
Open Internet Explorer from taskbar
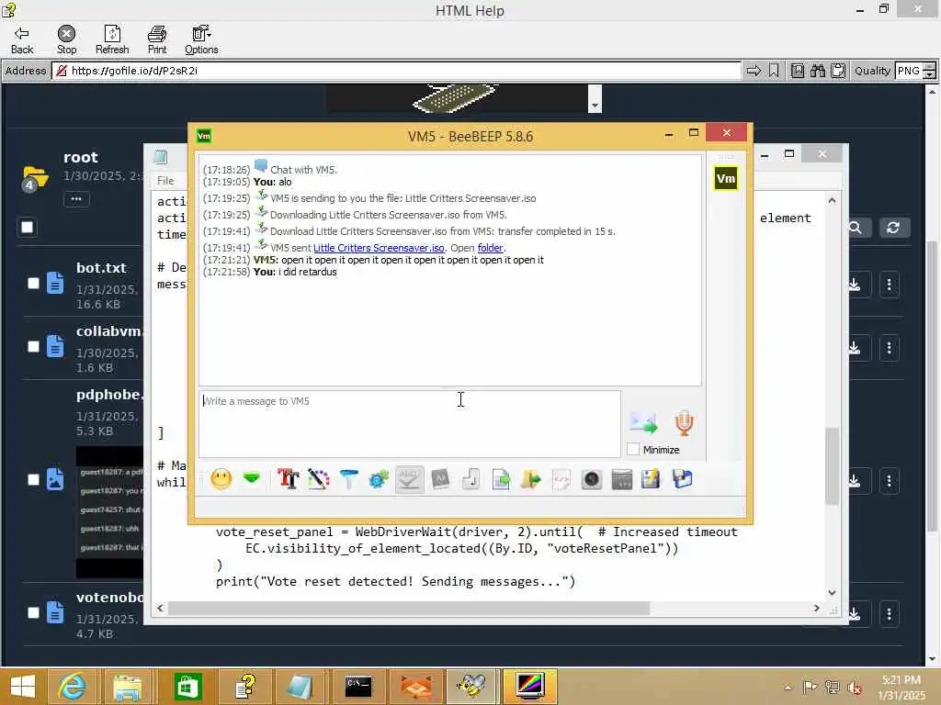click(72, 687)
